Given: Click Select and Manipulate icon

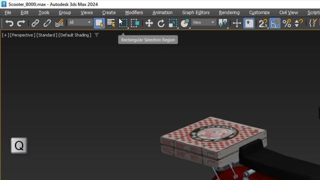Looking at the screenshot, I should (237, 23).
